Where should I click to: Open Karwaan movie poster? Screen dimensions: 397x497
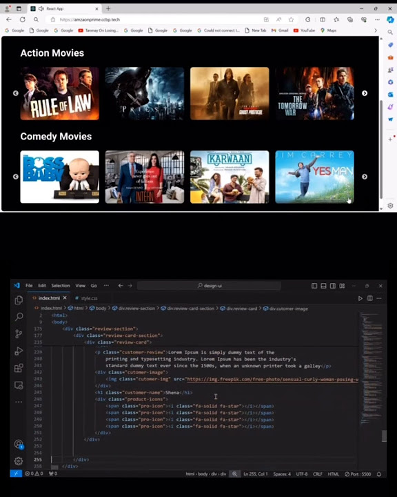230,177
